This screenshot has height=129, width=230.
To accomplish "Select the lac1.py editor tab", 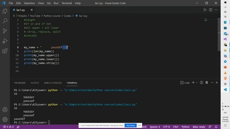I will click(x=20, y=10).
